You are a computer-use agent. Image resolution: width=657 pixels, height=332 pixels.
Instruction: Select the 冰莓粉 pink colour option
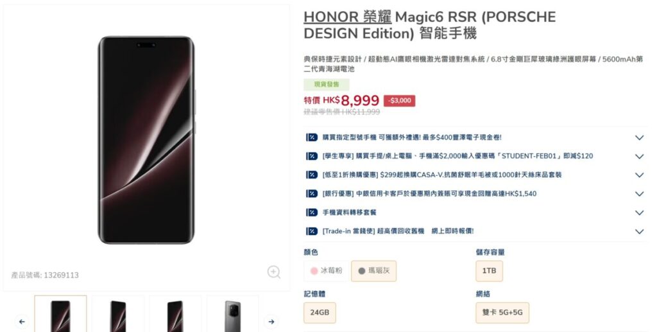327,271
